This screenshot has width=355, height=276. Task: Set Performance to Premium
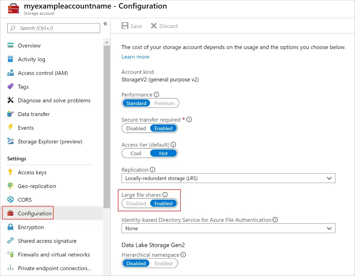click(x=164, y=103)
